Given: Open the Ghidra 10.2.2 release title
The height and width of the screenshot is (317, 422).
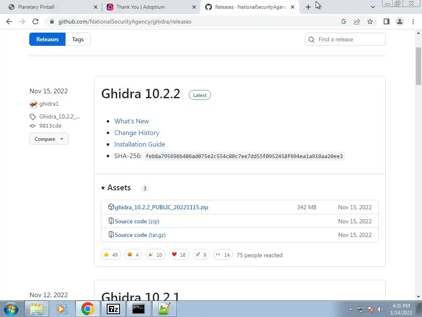Looking at the screenshot, I should click(x=141, y=94).
